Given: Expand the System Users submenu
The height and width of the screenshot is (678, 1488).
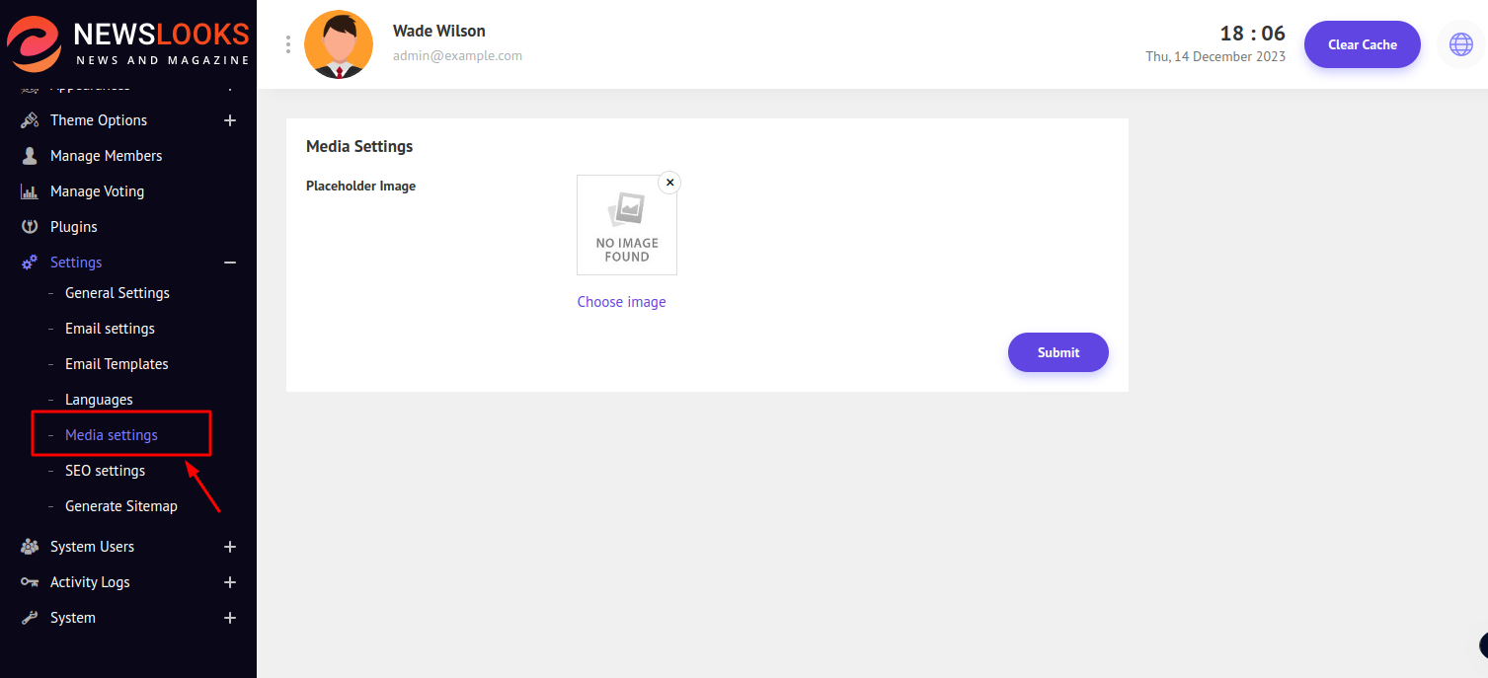Looking at the screenshot, I should (x=230, y=547).
